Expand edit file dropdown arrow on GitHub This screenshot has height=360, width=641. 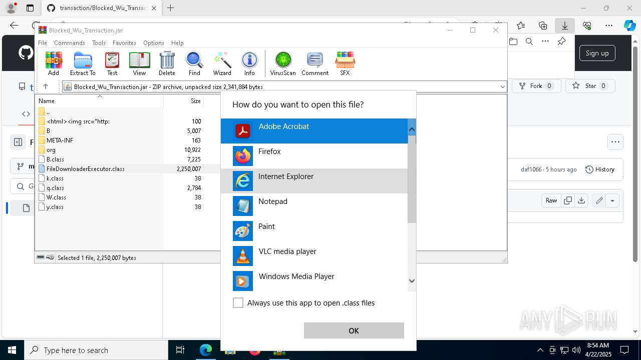coord(612,200)
